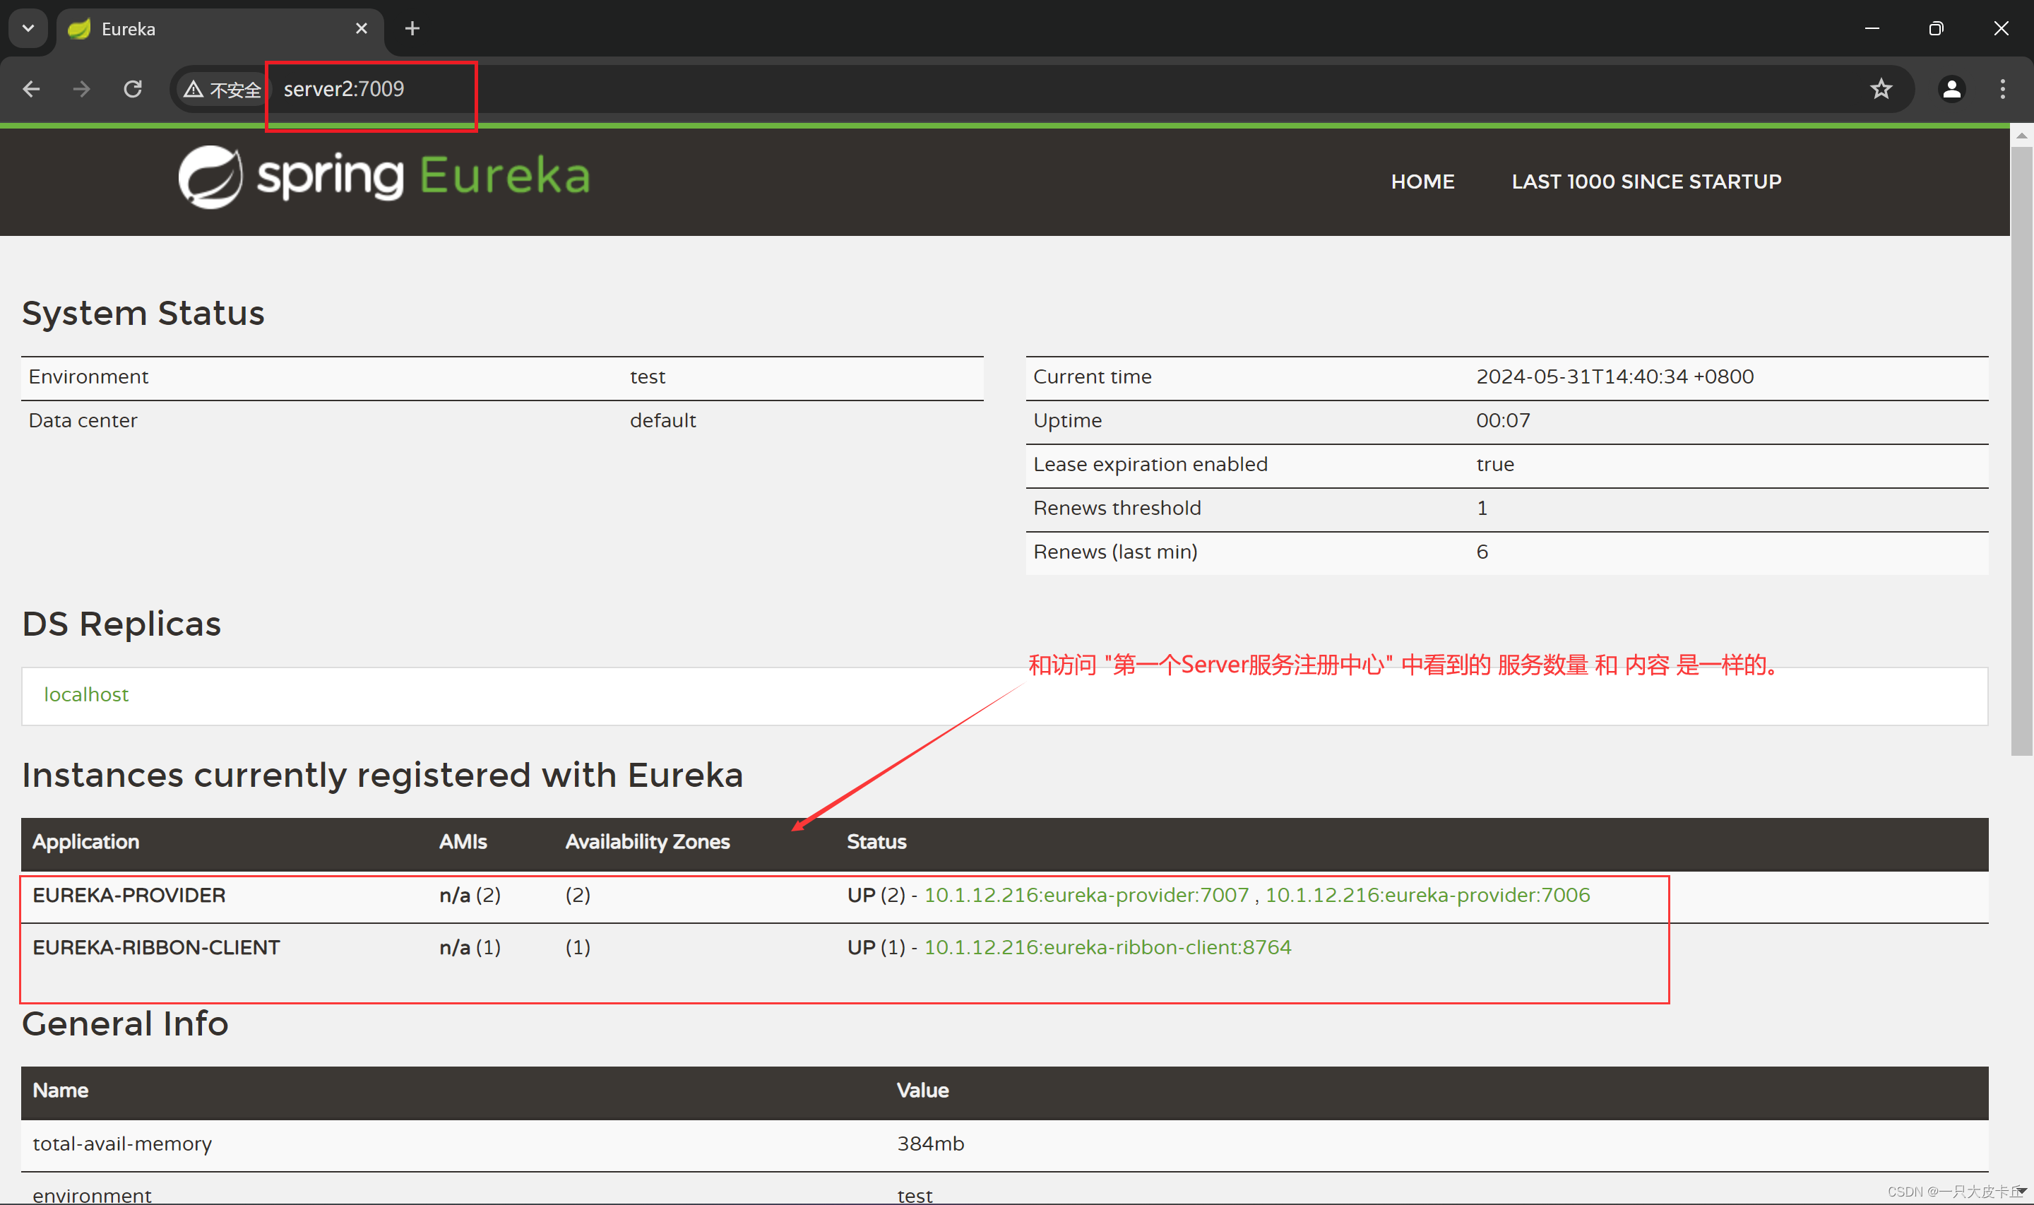Image resolution: width=2034 pixels, height=1205 pixels.
Task: Click the Value header in General Info table
Action: 922,1090
